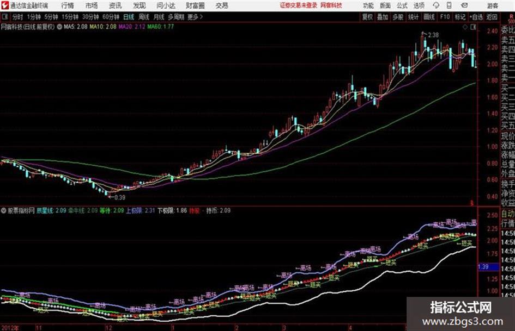The image size is (515, 331).
Task: Click the 下极限: 1.86 indicator label
Action: (172, 210)
